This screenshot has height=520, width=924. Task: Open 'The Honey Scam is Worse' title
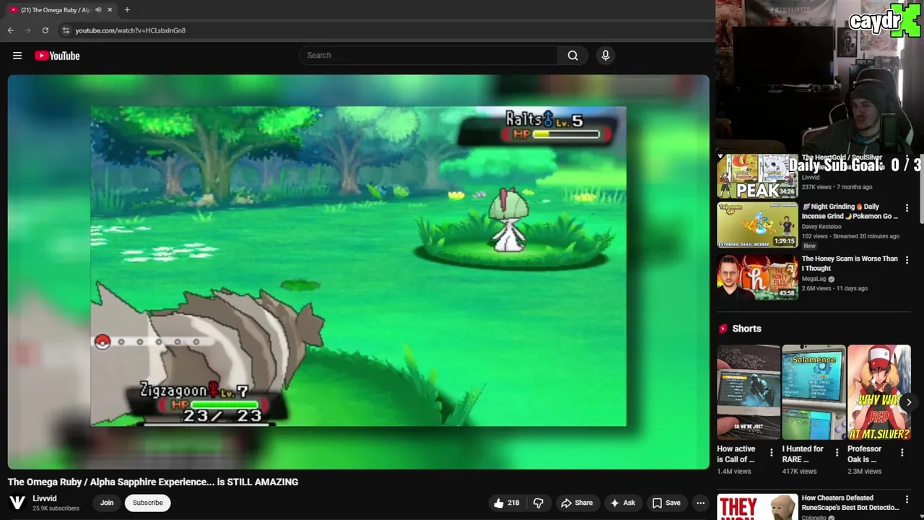pyautogui.click(x=850, y=264)
